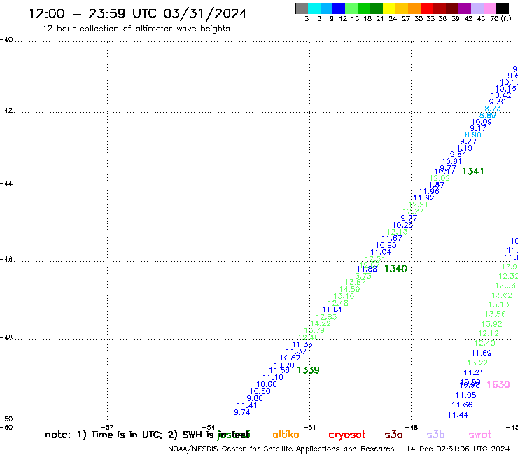
Task: Click the gray swatch in the color legend
Action: 302,8
